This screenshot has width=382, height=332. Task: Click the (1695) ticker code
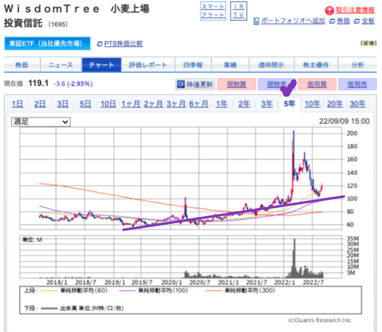pos(58,25)
